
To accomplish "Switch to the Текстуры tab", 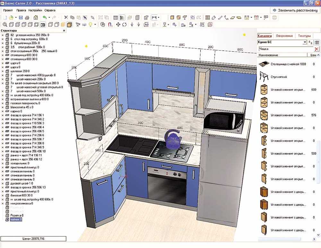I will coord(304,36).
